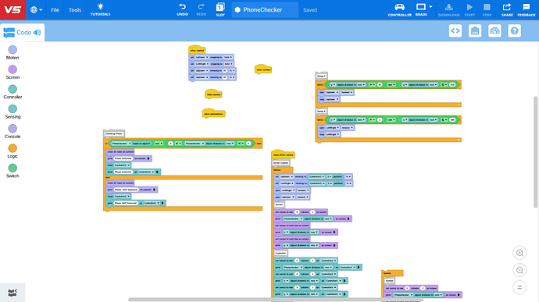
Task: Zoom in on the workspace
Action: (x=519, y=253)
